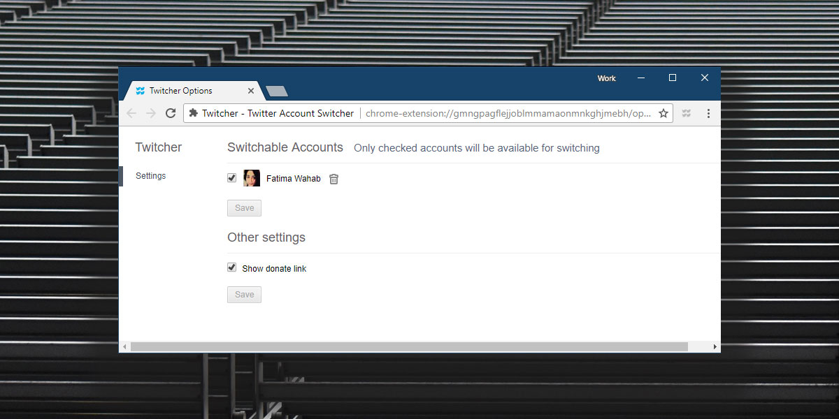Viewport: 839px width, 419px height.
Task: Click the browser forward arrow
Action: (151, 113)
